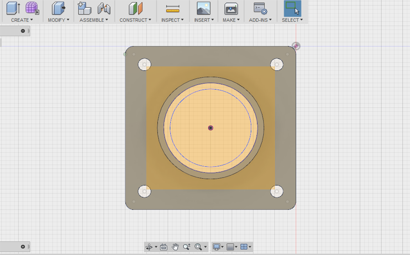Click the top-left mounting hole
Screen dimensions: 410x255
tap(144, 65)
